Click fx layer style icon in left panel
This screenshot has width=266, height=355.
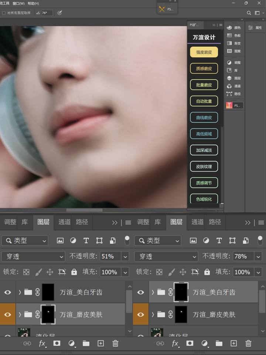[x=42, y=344]
